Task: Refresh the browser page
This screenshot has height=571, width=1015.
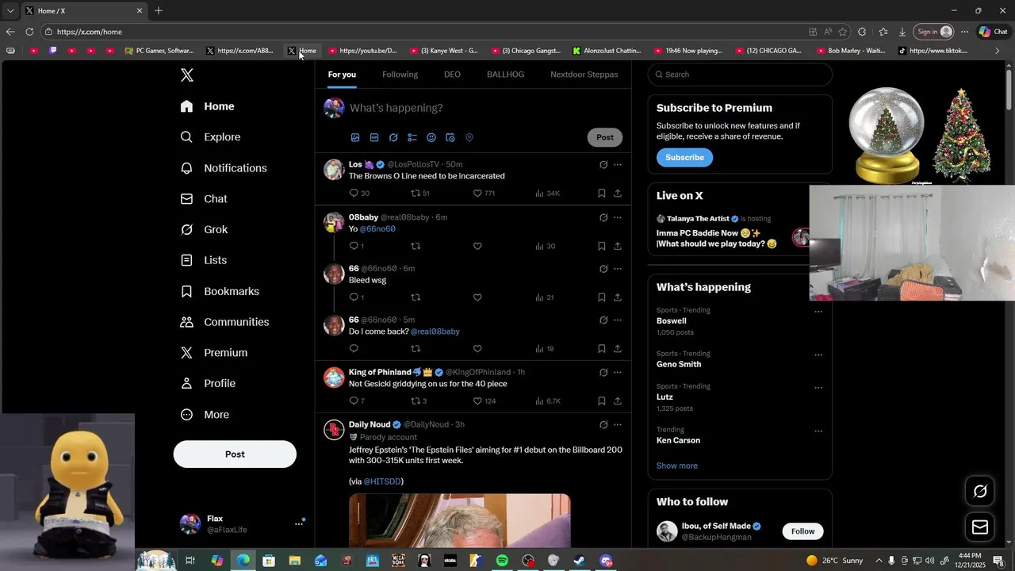Action: 29,32
